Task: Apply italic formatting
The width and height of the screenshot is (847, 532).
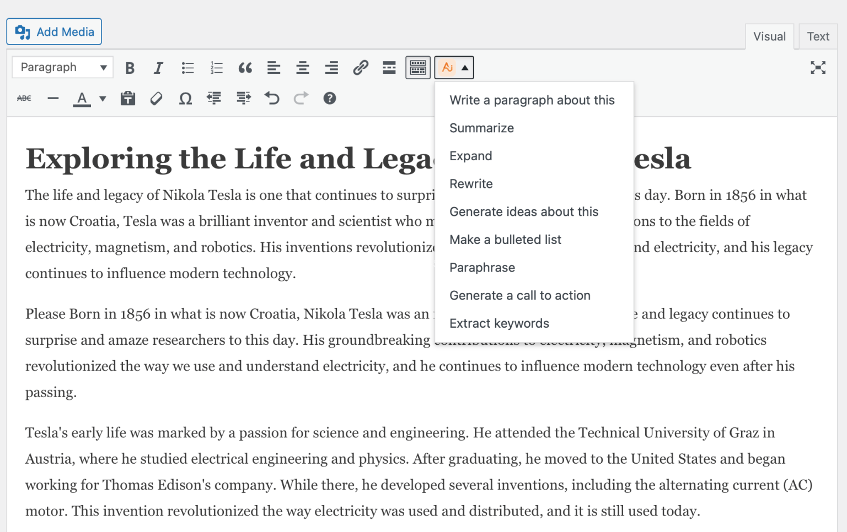Action: coord(158,68)
